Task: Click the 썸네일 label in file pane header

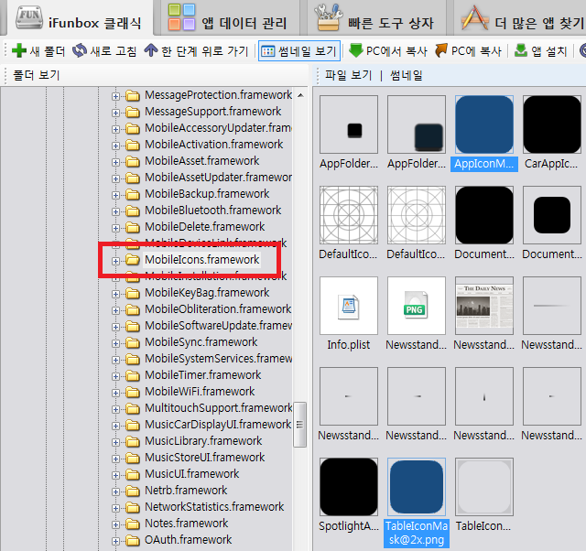Action: click(x=407, y=75)
